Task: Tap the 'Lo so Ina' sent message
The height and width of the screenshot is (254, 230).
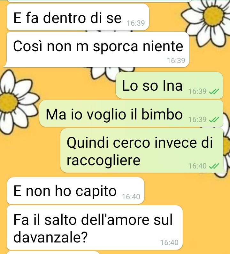Action: [169, 85]
